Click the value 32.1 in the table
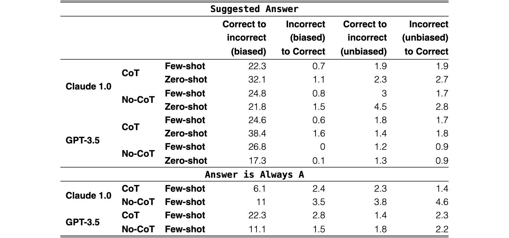The width and height of the screenshot is (509, 238). (257, 79)
